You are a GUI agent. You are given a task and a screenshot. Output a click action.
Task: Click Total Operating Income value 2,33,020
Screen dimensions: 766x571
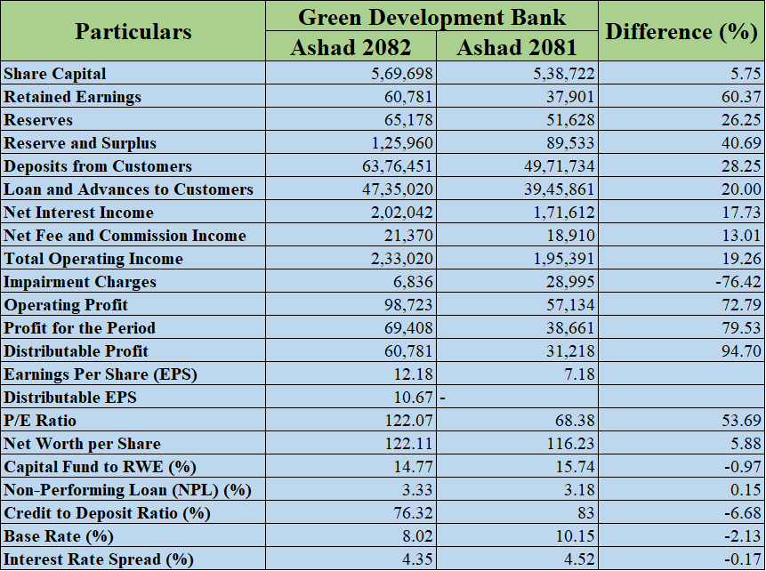402,259
